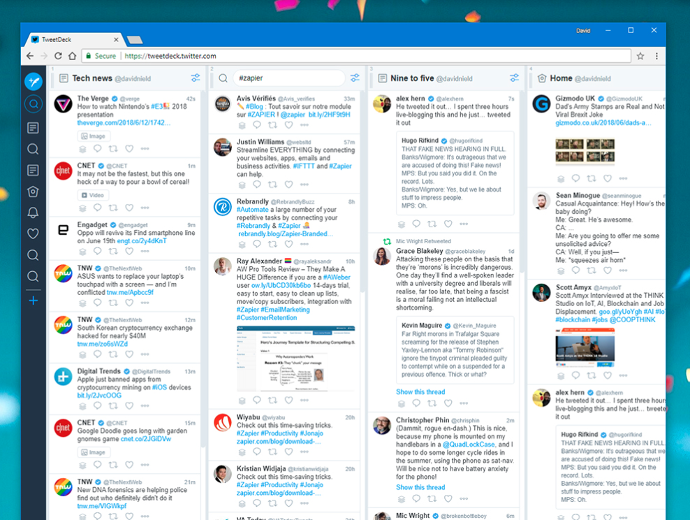690x520 pixels.
Task: Like The Verge Nintendo E3 tweet
Action: point(129,148)
